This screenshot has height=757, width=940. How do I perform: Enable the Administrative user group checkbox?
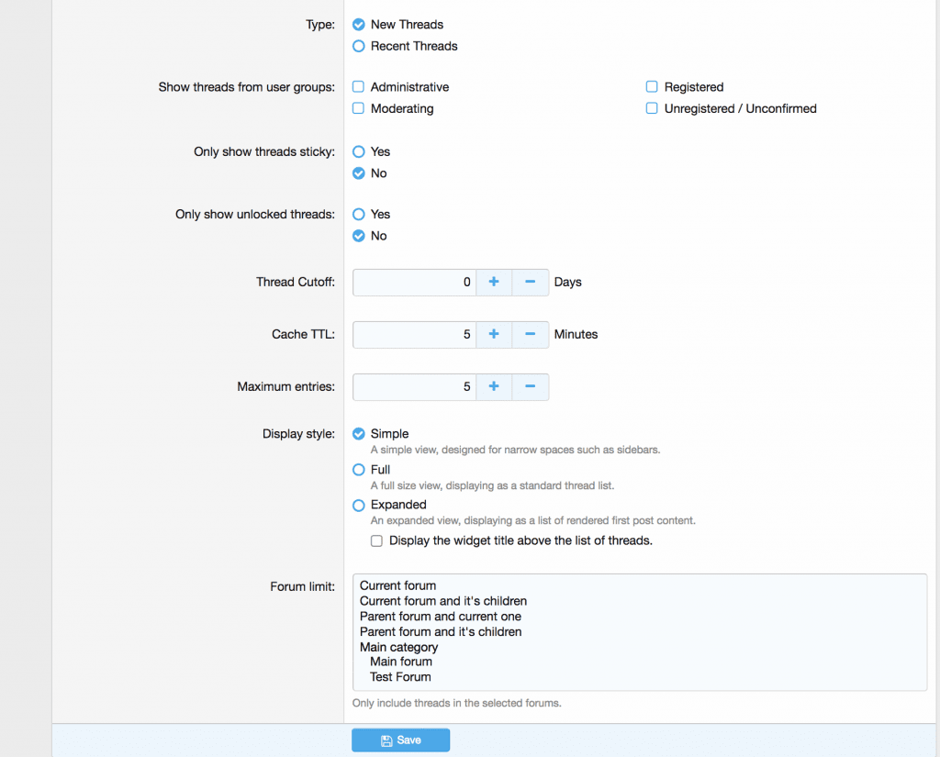coord(359,87)
